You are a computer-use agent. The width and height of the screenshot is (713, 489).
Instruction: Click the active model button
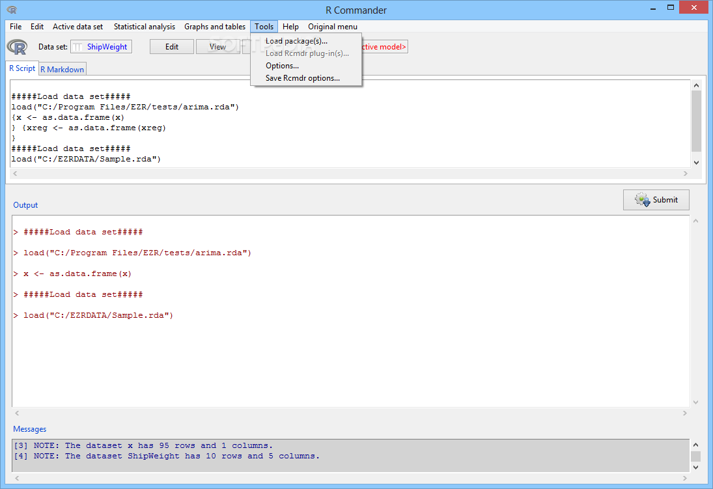click(384, 47)
